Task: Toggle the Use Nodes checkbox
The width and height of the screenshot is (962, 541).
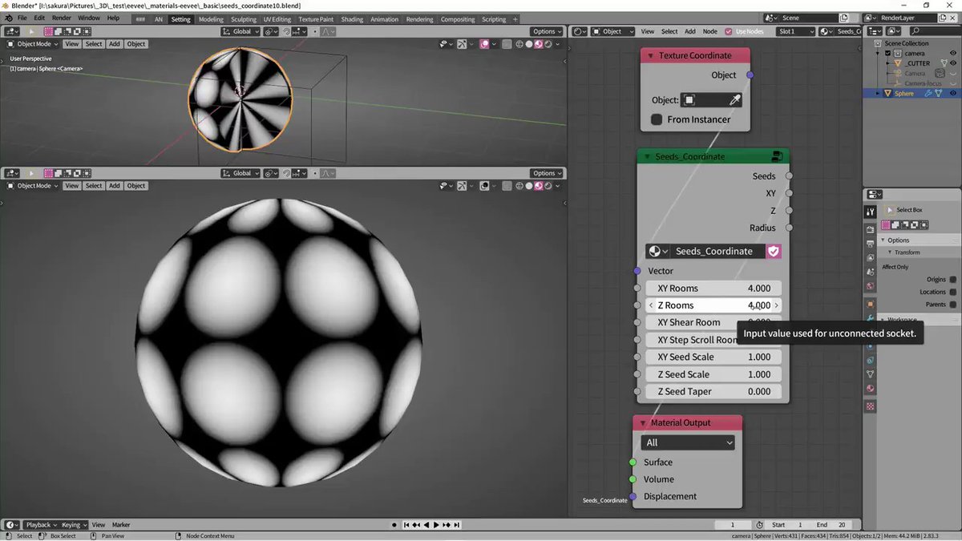Action: 729,31
